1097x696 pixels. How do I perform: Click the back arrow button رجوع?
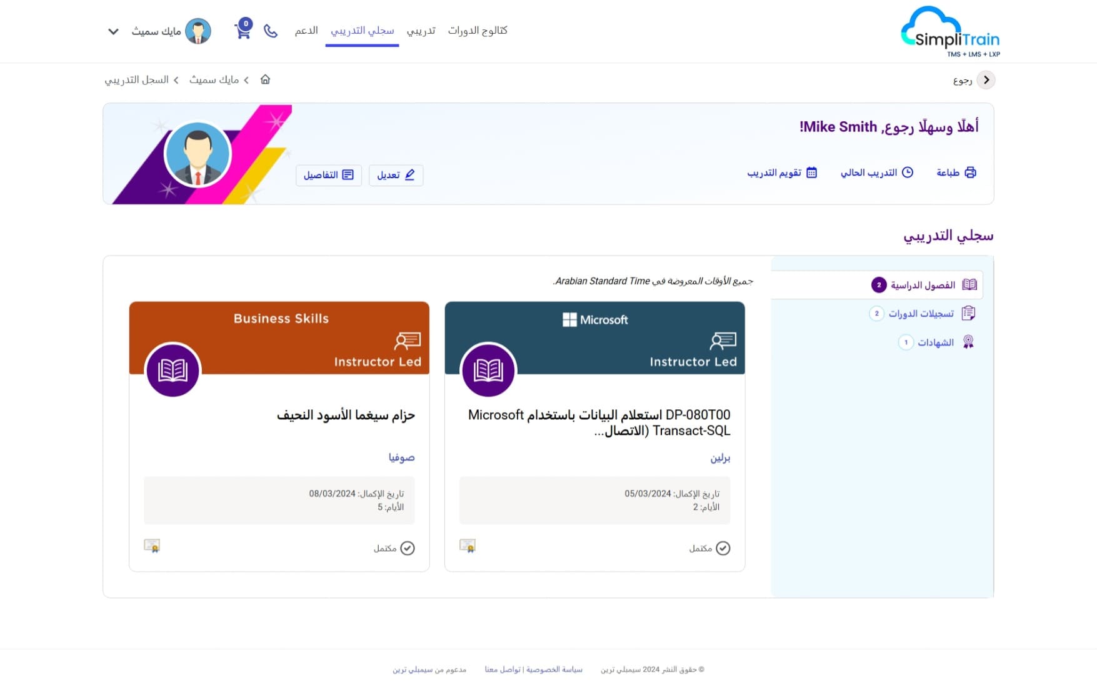point(986,80)
